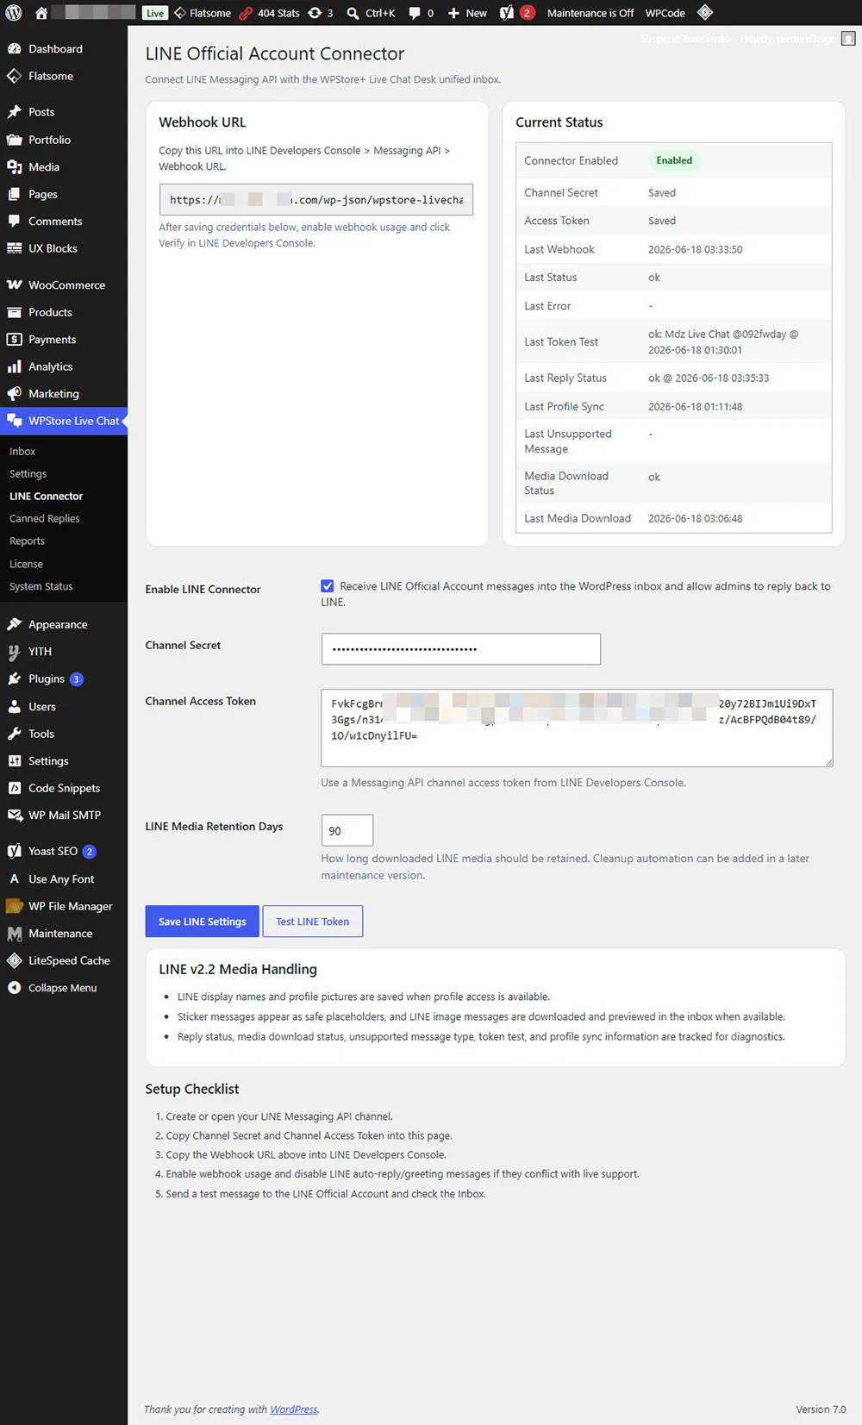Collapse the admin menu arrow icon
This screenshot has width=862, height=1425.
click(x=14, y=988)
